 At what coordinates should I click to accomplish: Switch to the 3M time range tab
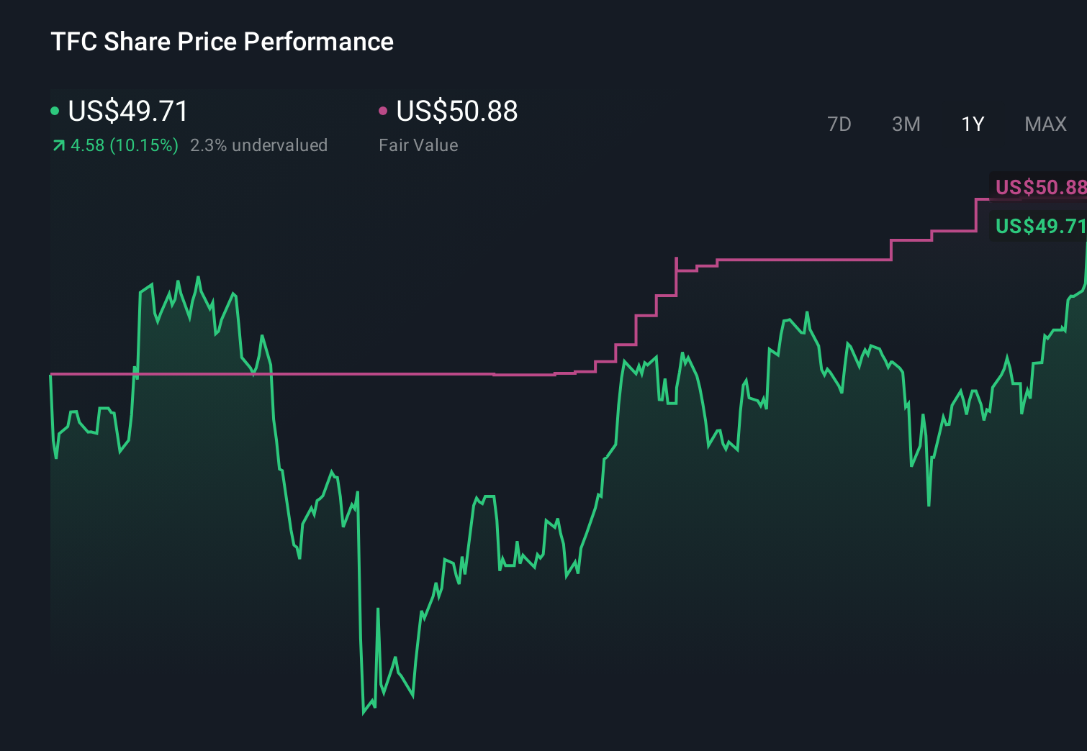point(906,124)
